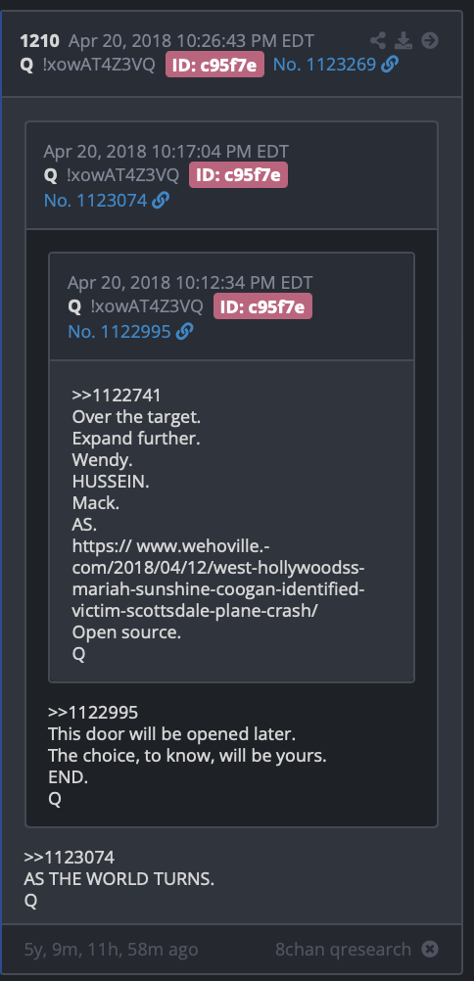Click the relative age timestamp in footer

tap(111, 949)
